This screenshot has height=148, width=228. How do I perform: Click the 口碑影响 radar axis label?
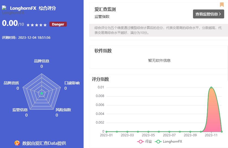(72, 83)
